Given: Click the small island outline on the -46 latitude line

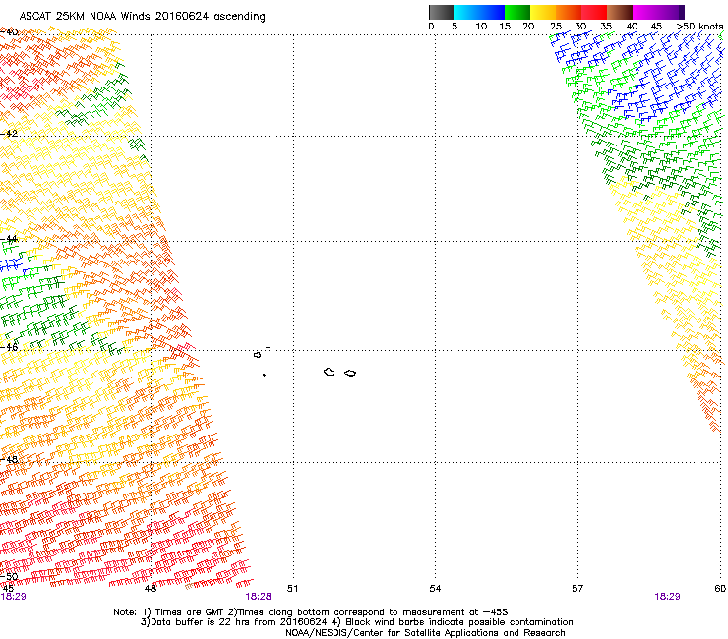Looking at the screenshot, I should tap(257, 355).
